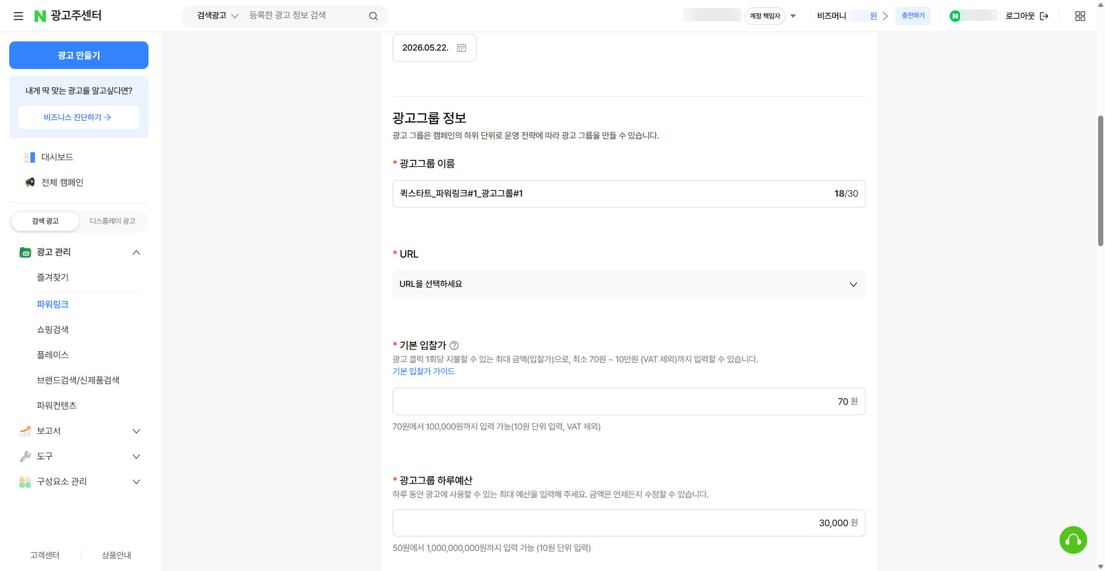Screen dimensions: 1105x571
Task: Click the 광고주센터 title text
Action: [76, 16]
